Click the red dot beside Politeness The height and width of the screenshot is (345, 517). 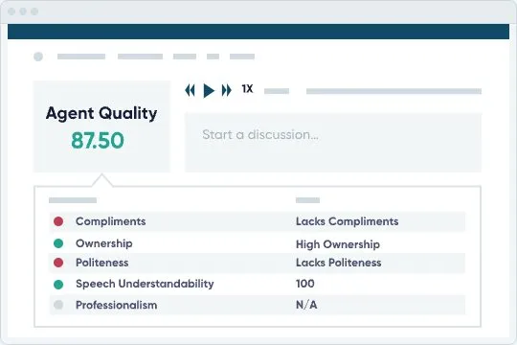click(x=58, y=263)
